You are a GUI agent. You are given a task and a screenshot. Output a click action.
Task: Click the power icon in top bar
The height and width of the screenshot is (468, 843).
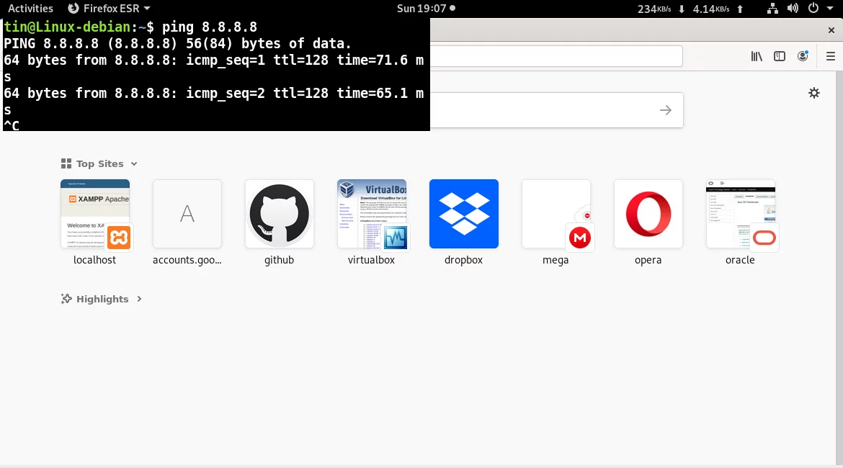pyautogui.click(x=813, y=8)
